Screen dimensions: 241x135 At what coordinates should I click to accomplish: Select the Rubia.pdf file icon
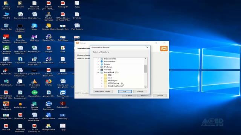(x=63, y=4)
